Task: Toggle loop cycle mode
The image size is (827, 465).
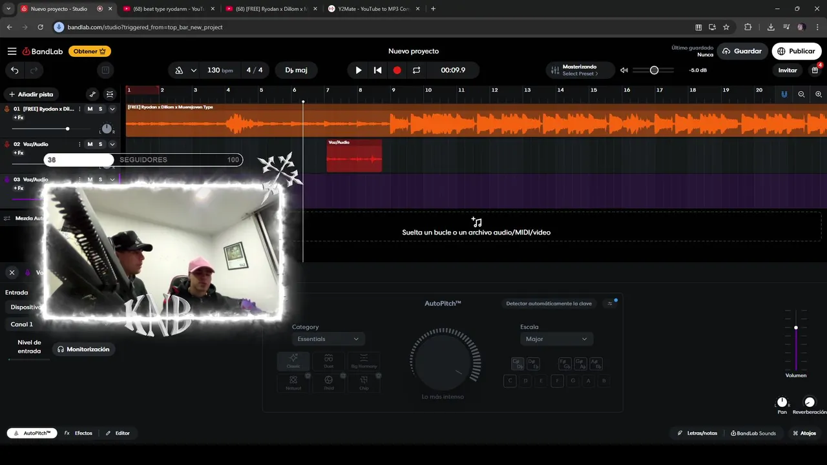Action: pyautogui.click(x=417, y=70)
